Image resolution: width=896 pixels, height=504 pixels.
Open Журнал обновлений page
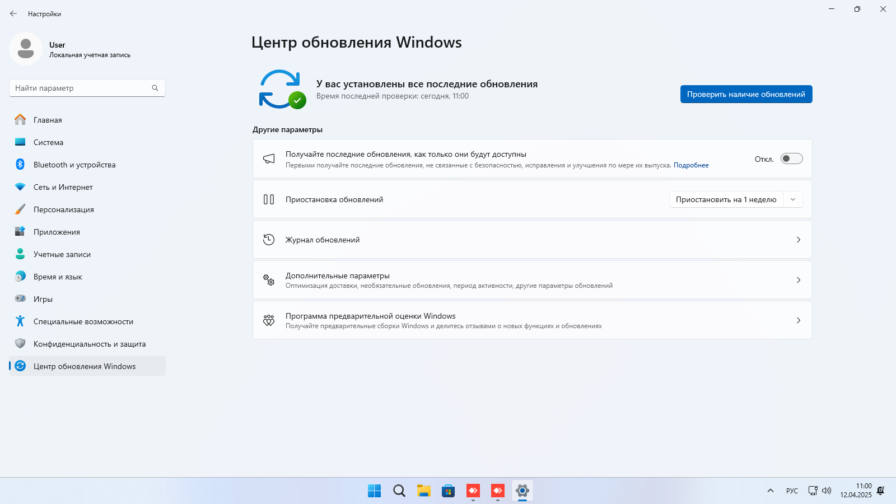click(x=532, y=240)
